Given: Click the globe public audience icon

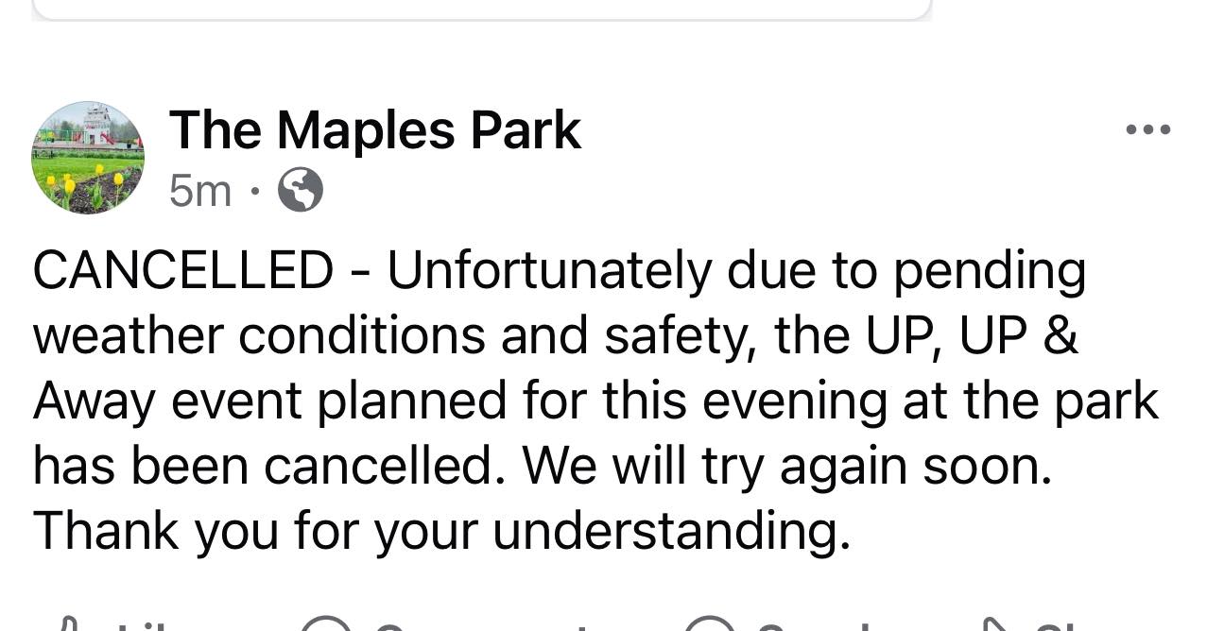Looking at the screenshot, I should [x=301, y=192].
